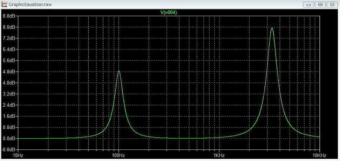Click the 8.0dB vertical axis label
Image resolution: width=340 pixels, height=161 pixels.
click(9, 27)
